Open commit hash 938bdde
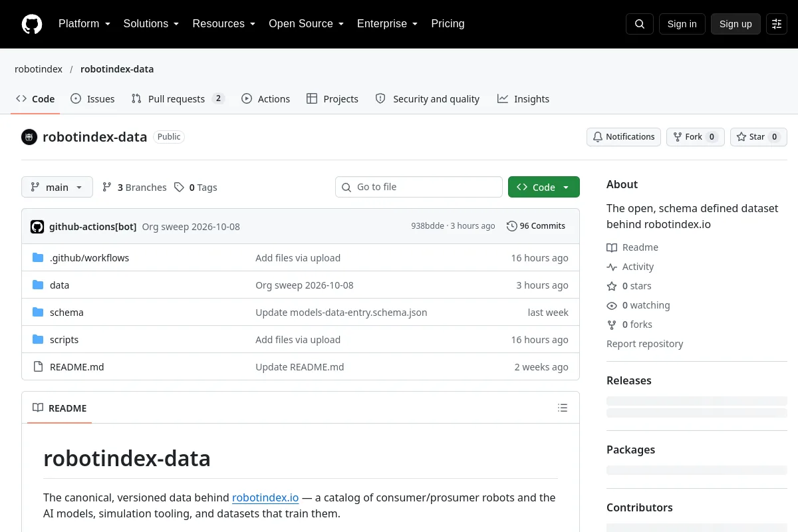 pyautogui.click(x=428, y=226)
